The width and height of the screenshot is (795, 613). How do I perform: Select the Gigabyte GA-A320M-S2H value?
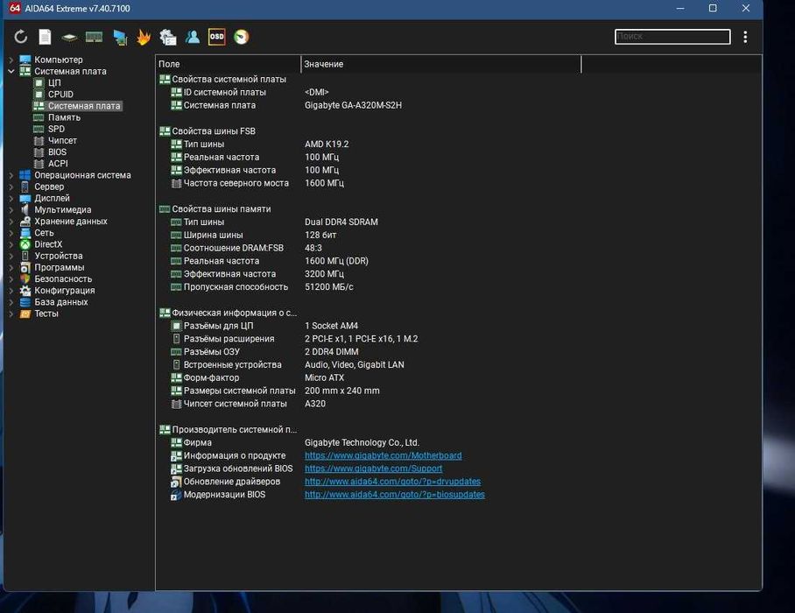pos(353,105)
